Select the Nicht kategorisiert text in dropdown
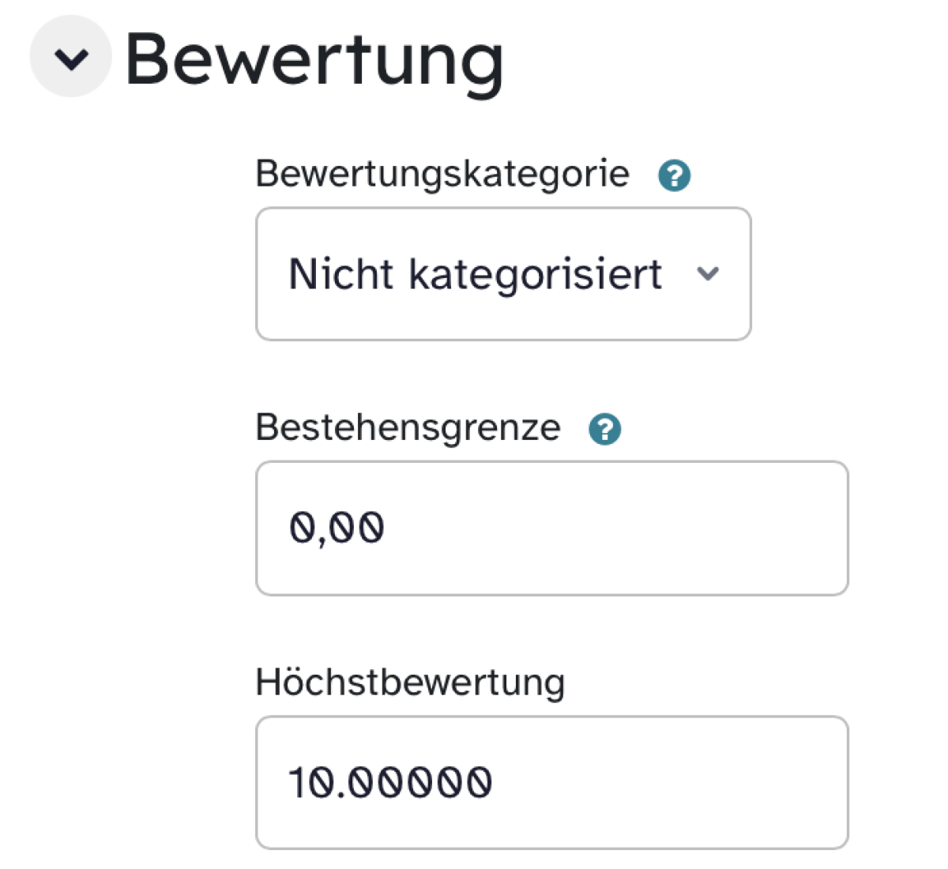The image size is (948, 869). [x=475, y=274]
